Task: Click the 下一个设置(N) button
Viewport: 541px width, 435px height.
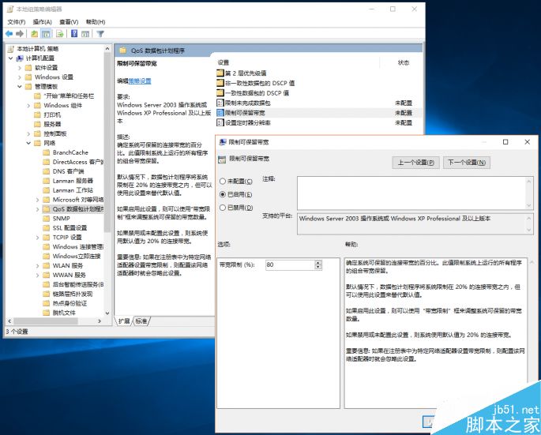Action: click(467, 163)
